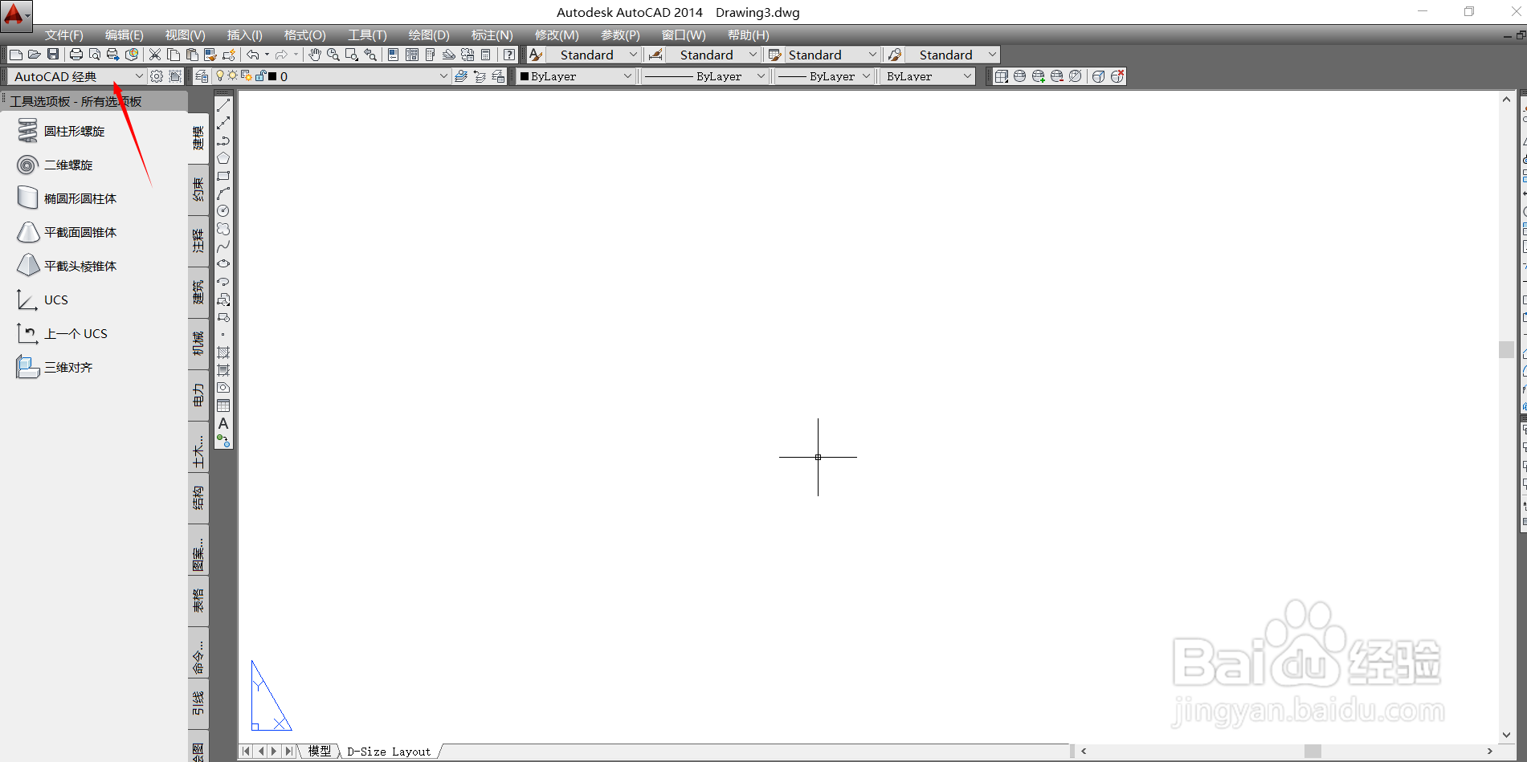The height and width of the screenshot is (762, 1527).
Task: Select the Rectangle draw tool
Action: [223, 176]
